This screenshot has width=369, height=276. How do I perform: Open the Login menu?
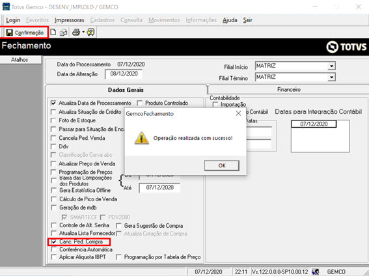13,20
